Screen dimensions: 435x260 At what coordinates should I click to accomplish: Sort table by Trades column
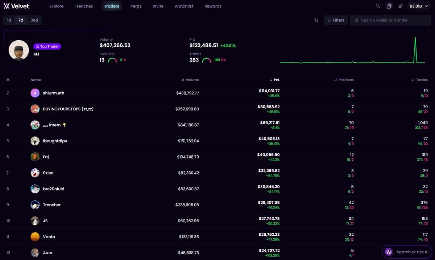pos(420,80)
